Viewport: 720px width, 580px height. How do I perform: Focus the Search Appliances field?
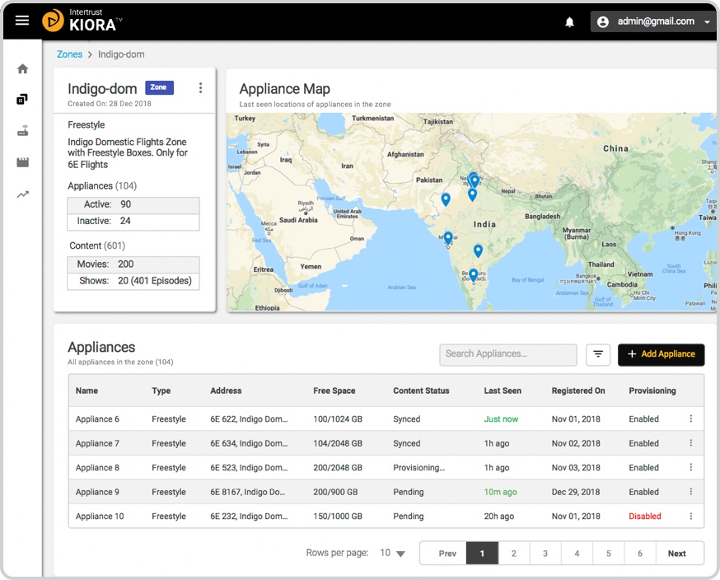507,354
